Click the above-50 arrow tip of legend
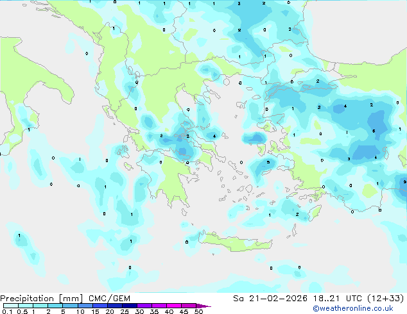Viewport: 407px width, 314px height. pos(203,306)
